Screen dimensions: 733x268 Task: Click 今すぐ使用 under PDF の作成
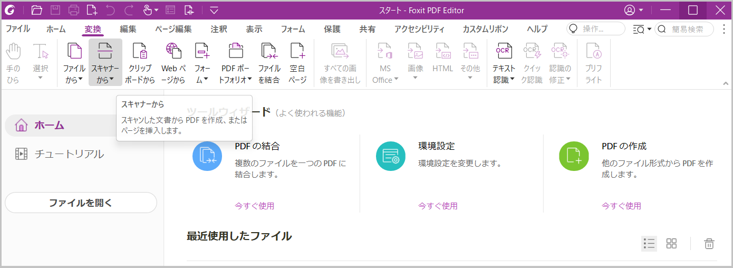pyautogui.click(x=621, y=206)
